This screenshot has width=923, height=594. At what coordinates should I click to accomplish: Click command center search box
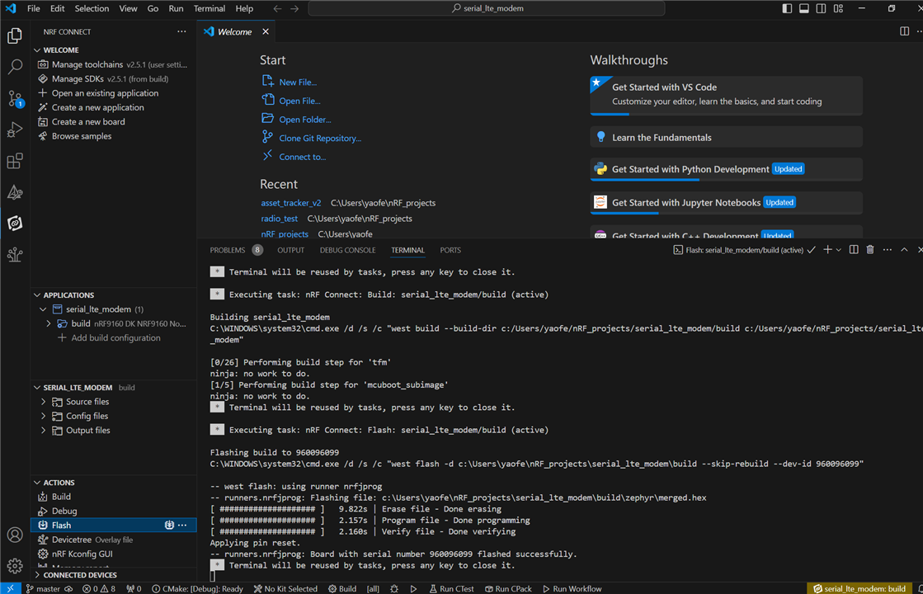[487, 8]
